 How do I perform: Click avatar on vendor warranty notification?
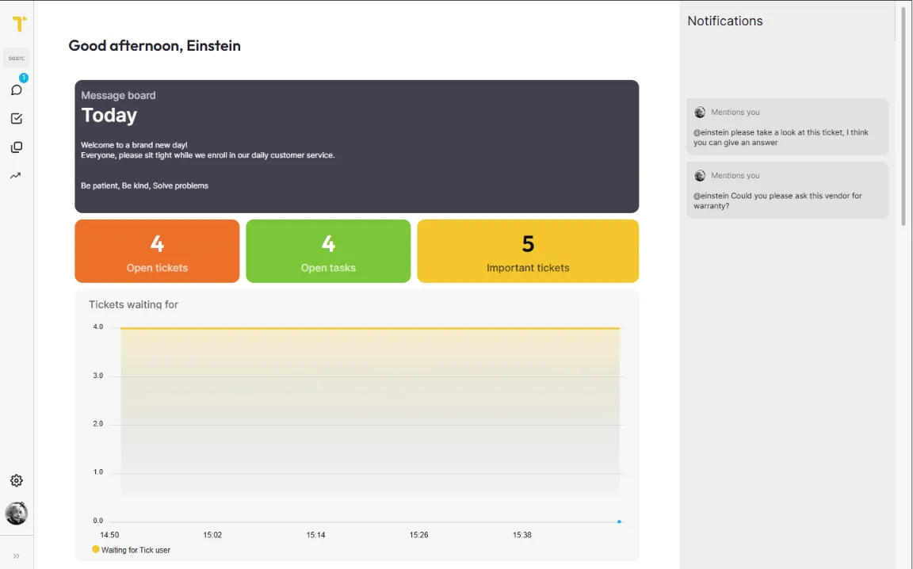700,175
